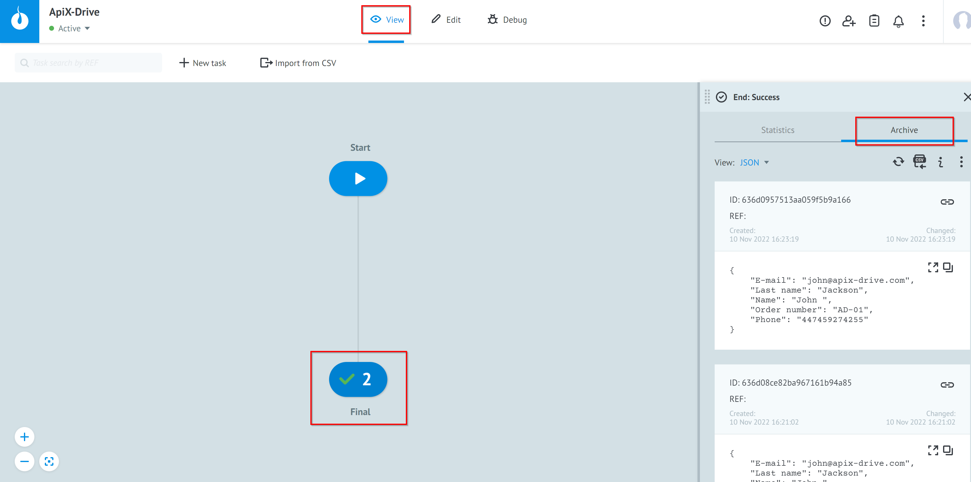Export archive to CSV icon
The width and height of the screenshot is (971, 482).
click(920, 162)
